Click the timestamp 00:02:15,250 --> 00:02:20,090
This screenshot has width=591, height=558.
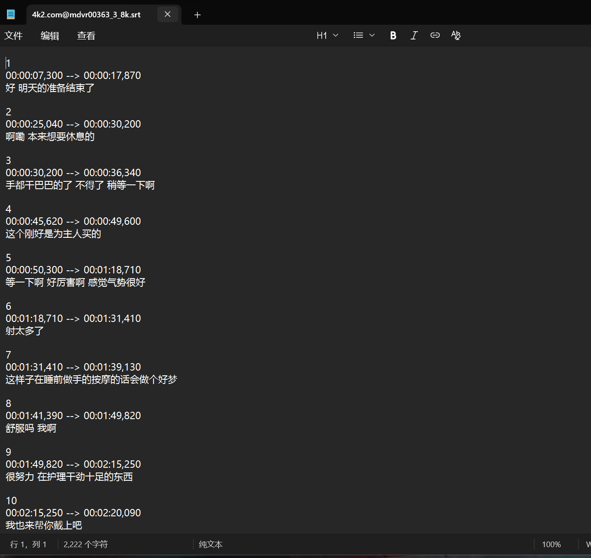coord(73,513)
